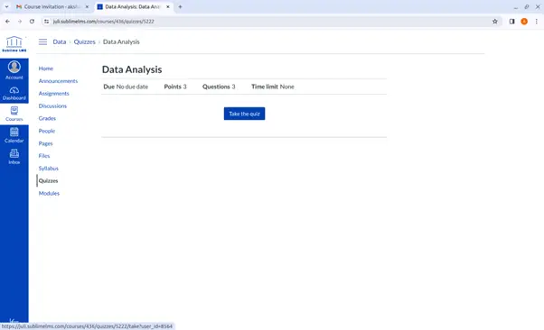The height and width of the screenshot is (330, 544).
Task: Start the quiz with Take the quiz
Action: pyautogui.click(x=244, y=114)
